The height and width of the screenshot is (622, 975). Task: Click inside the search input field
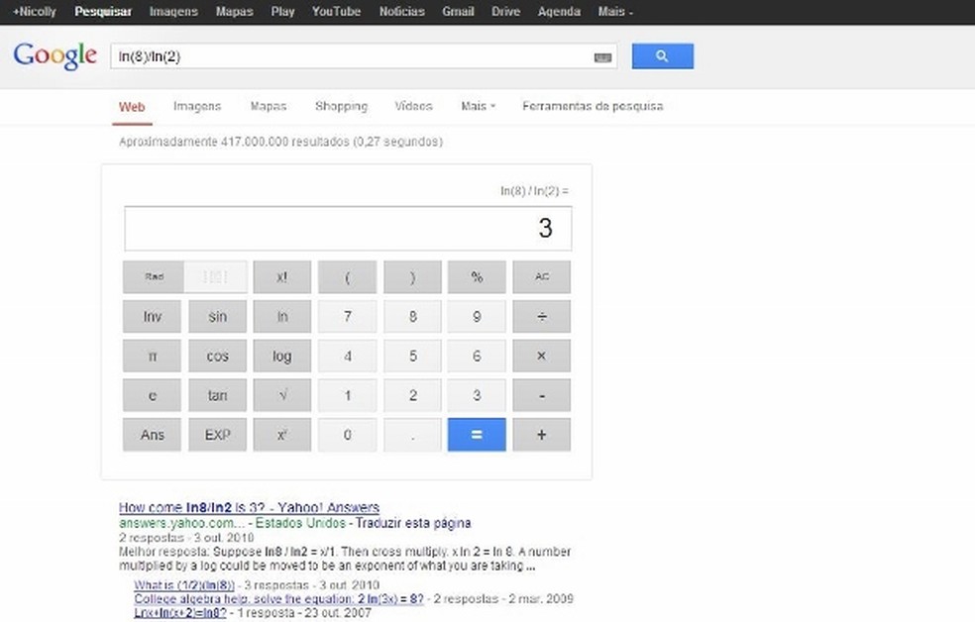[x=347, y=55]
